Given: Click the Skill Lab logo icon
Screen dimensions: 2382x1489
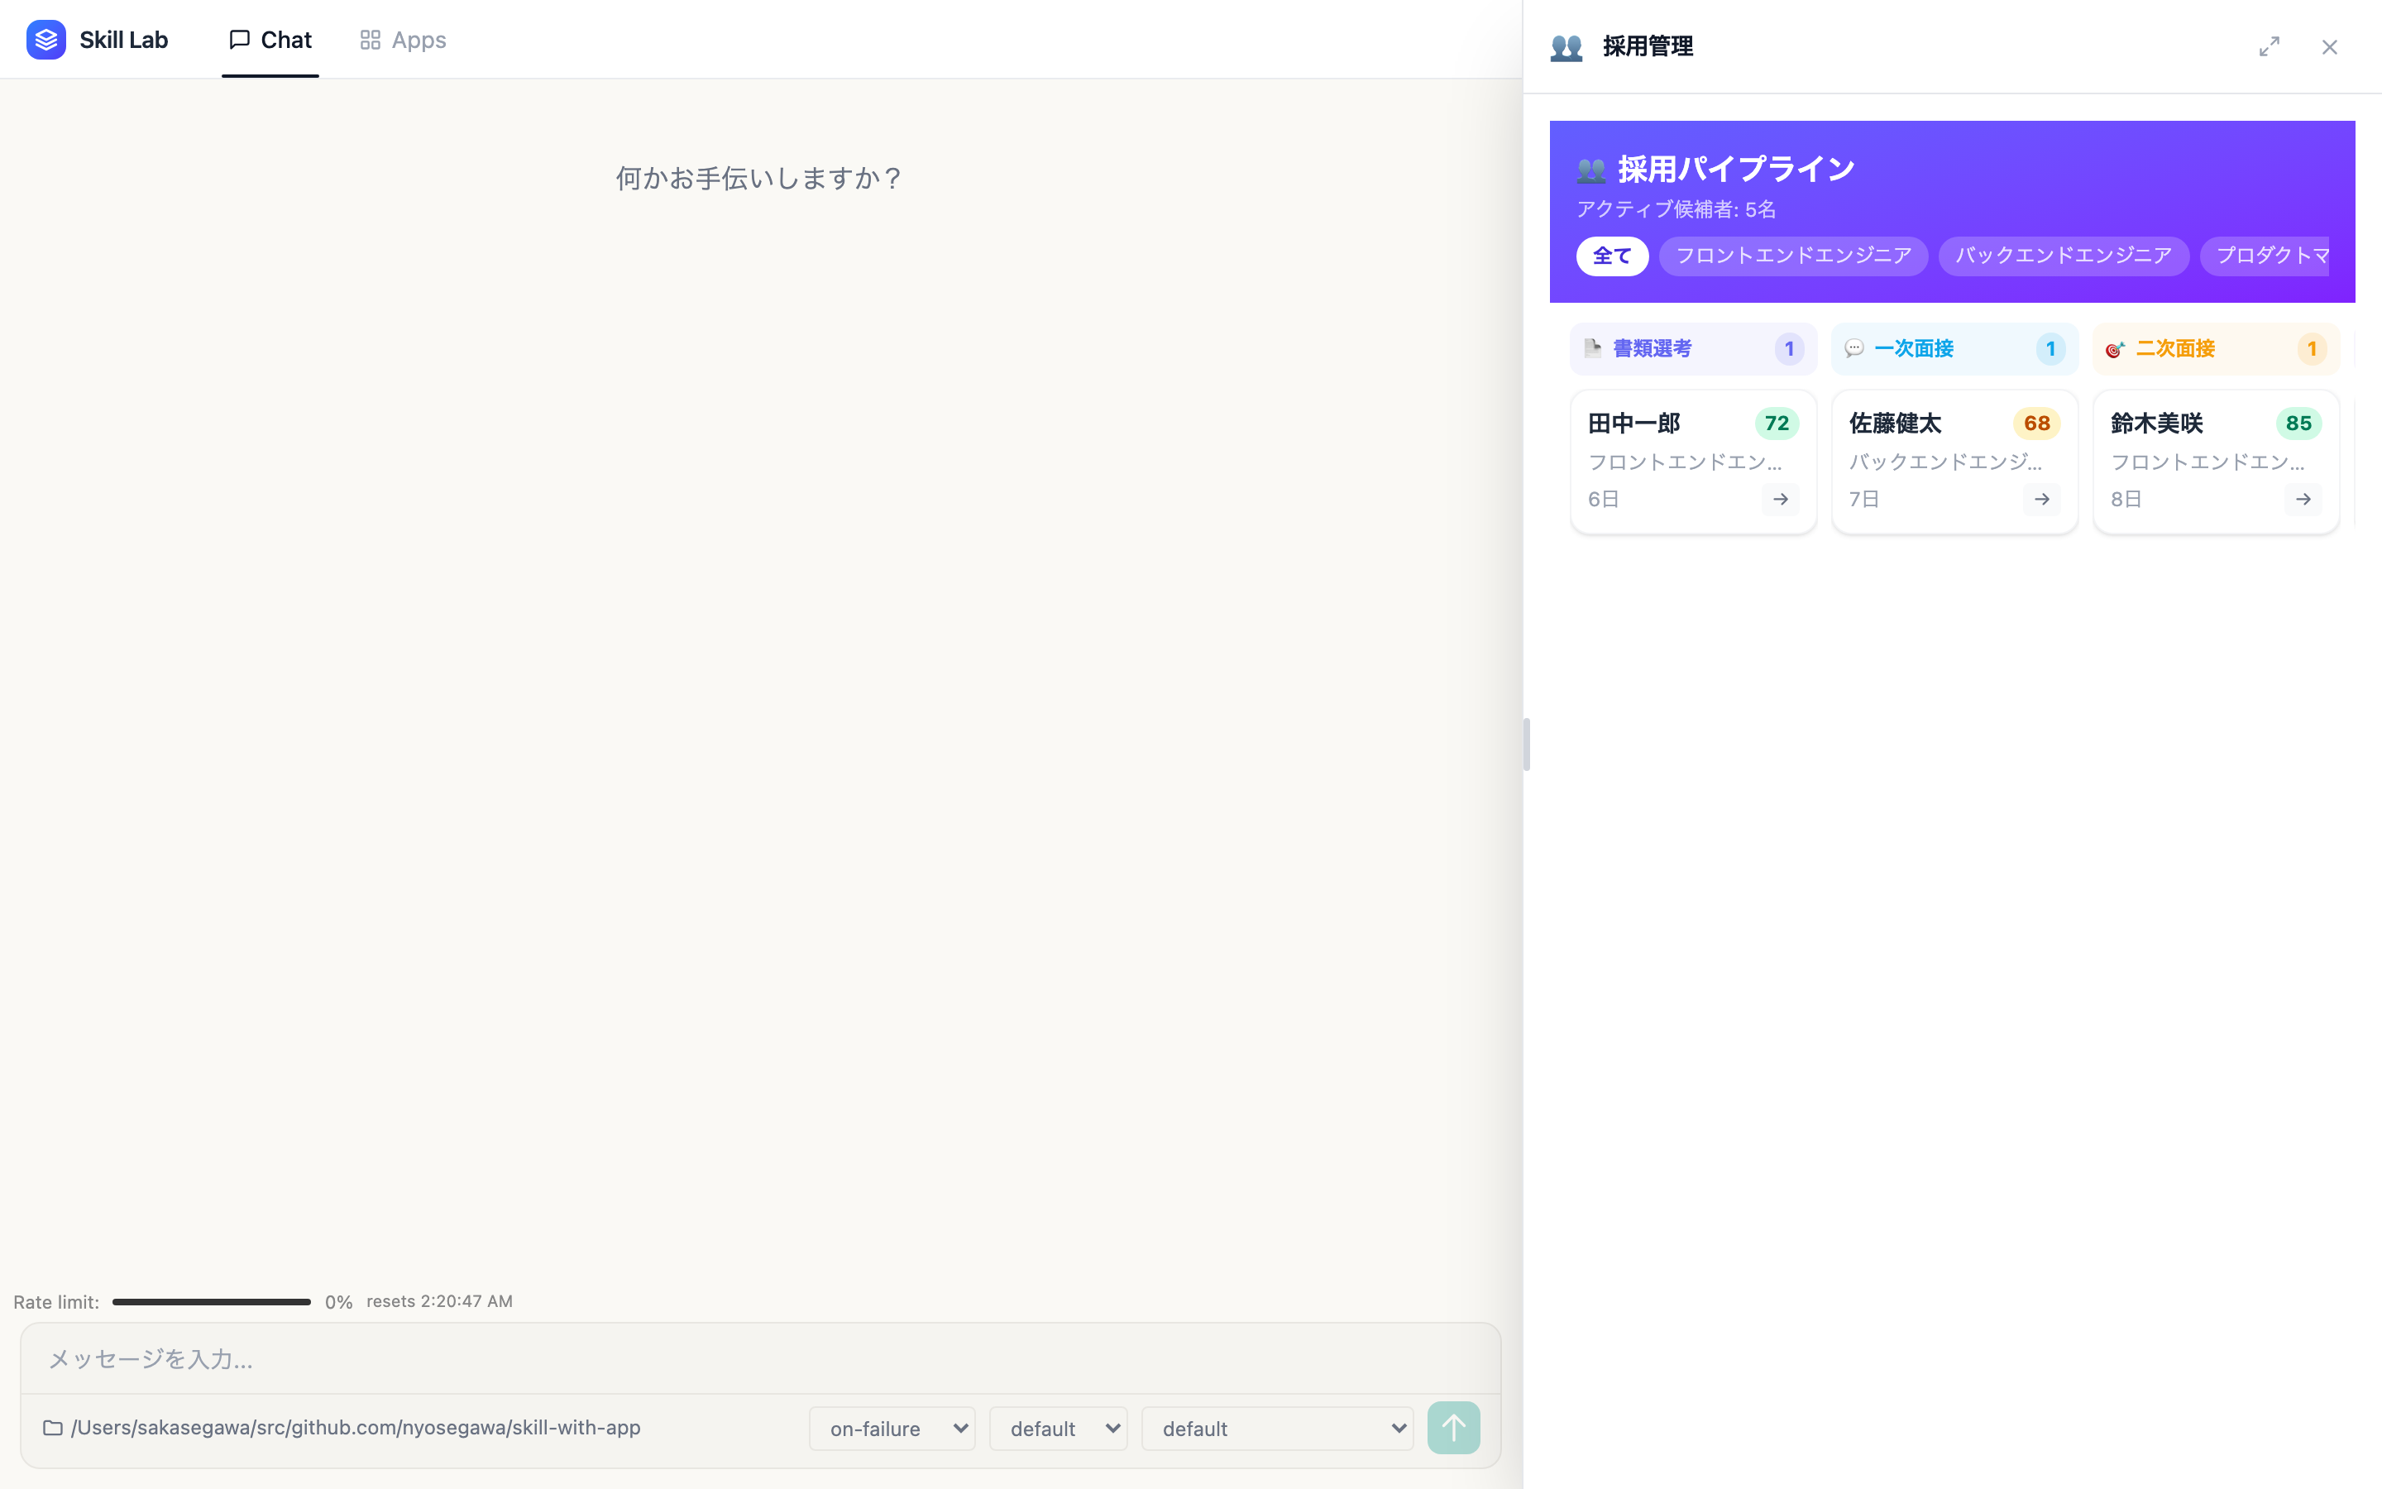Looking at the screenshot, I should click(45, 40).
